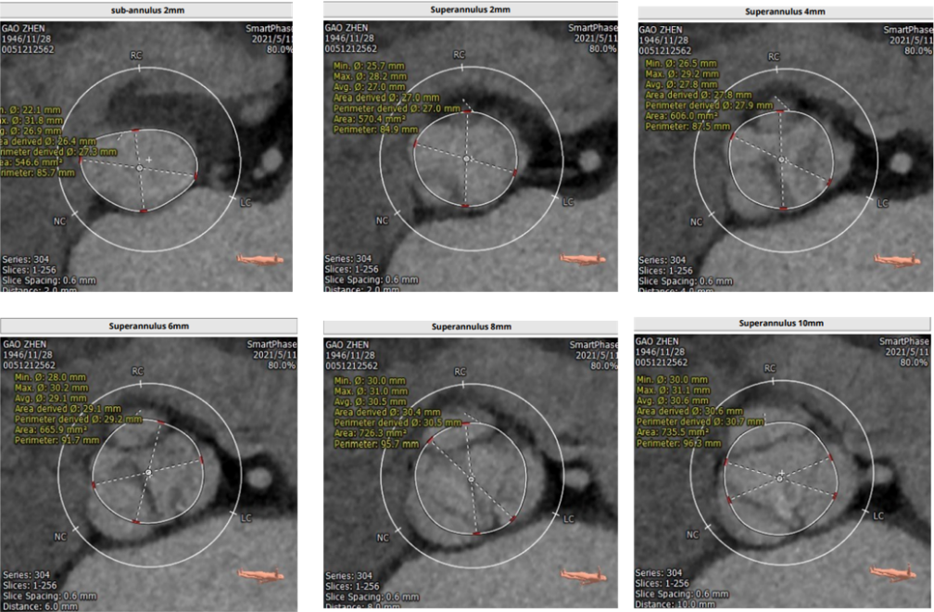The height and width of the screenshot is (612, 934).
Task: Click the contour center point in Superannulus 2mm view
Action: (x=467, y=159)
